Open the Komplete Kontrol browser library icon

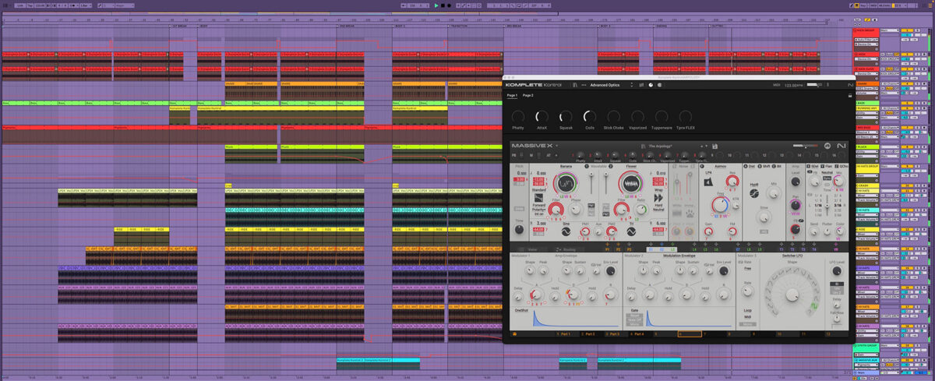[x=574, y=85]
